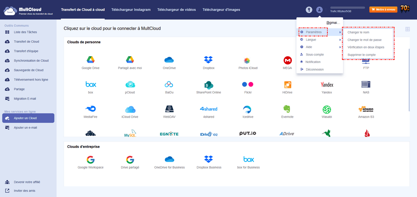Viewport: 417px width, 197px height.
Task: Click the pCloud icon
Action: coord(130,84)
